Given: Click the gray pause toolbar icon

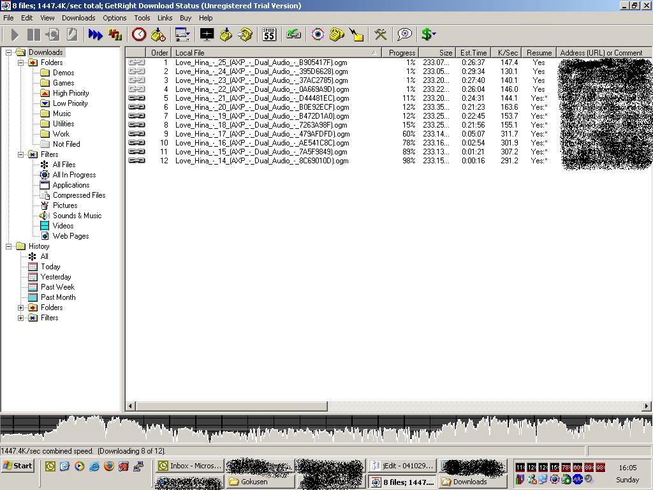Looking at the screenshot, I should (x=34, y=34).
